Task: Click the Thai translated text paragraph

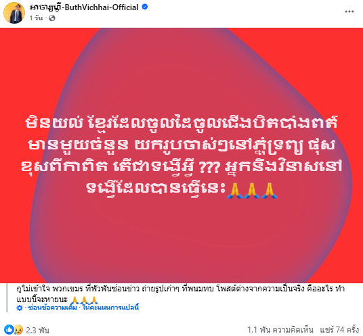Action: pyautogui.click(x=180, y=294)
